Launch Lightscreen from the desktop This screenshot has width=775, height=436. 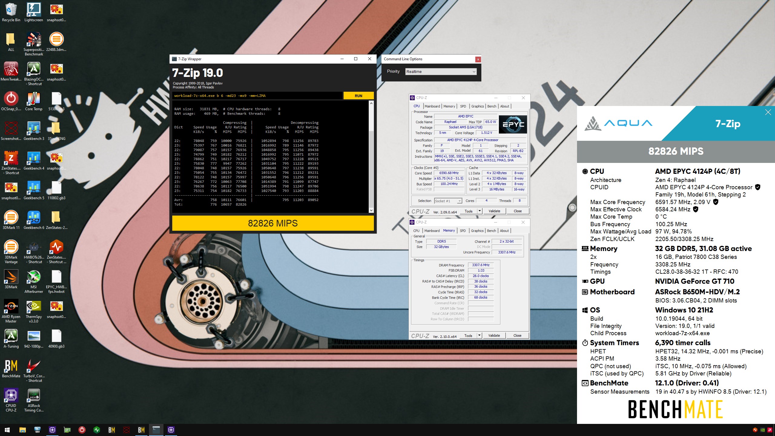[x=34, y=12]
